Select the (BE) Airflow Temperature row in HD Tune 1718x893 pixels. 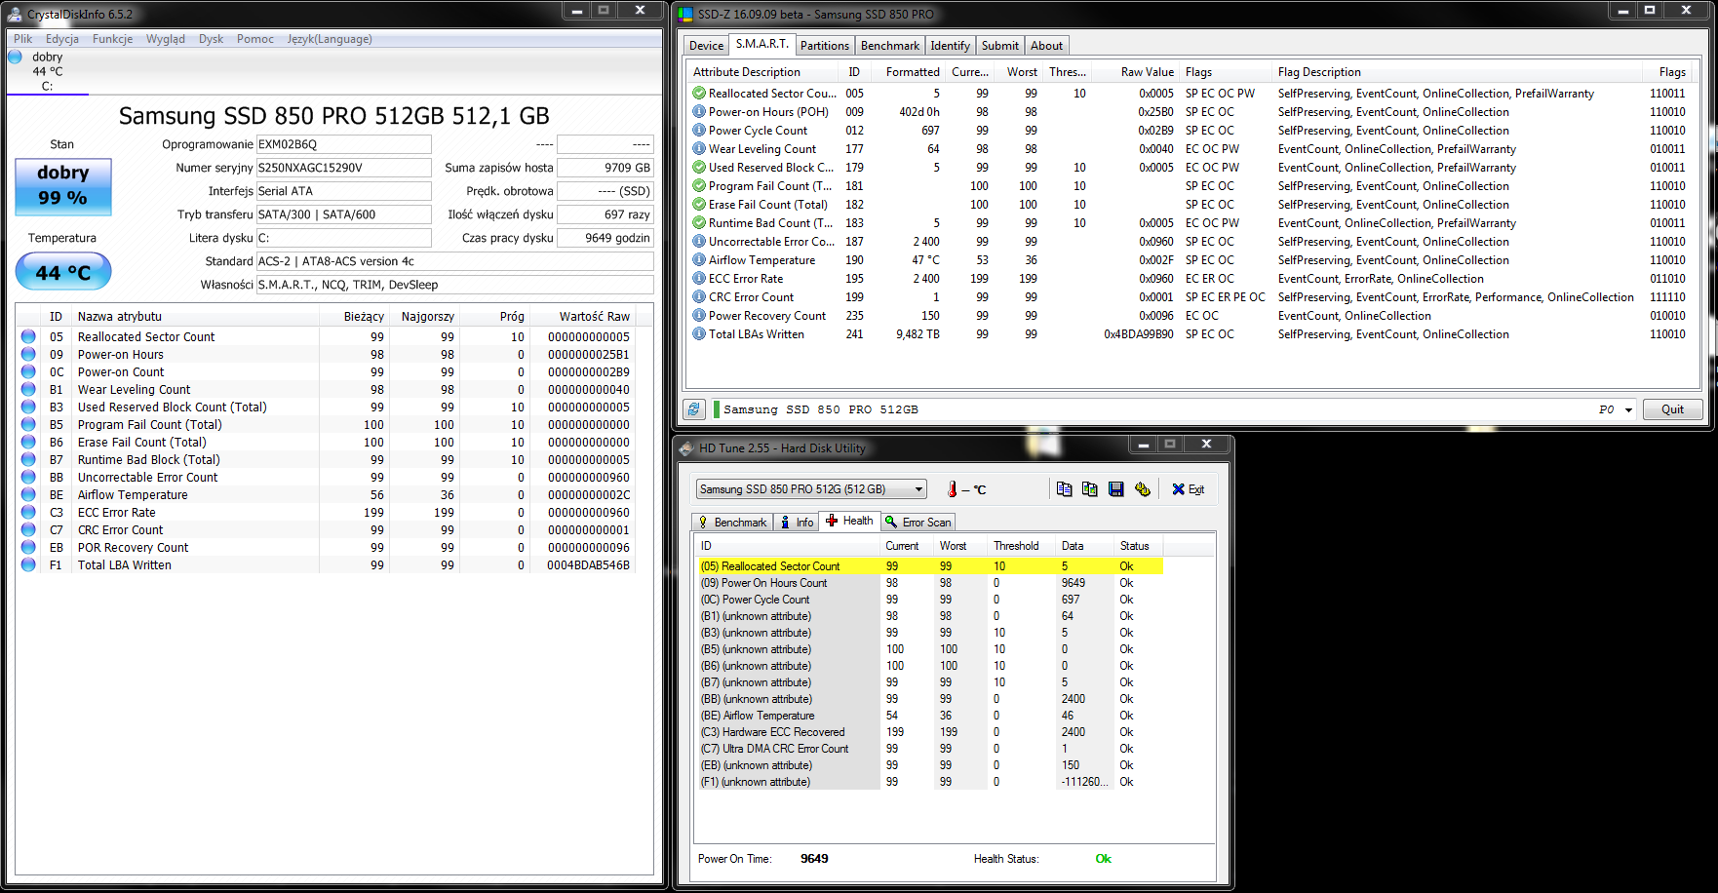[930, 716]
